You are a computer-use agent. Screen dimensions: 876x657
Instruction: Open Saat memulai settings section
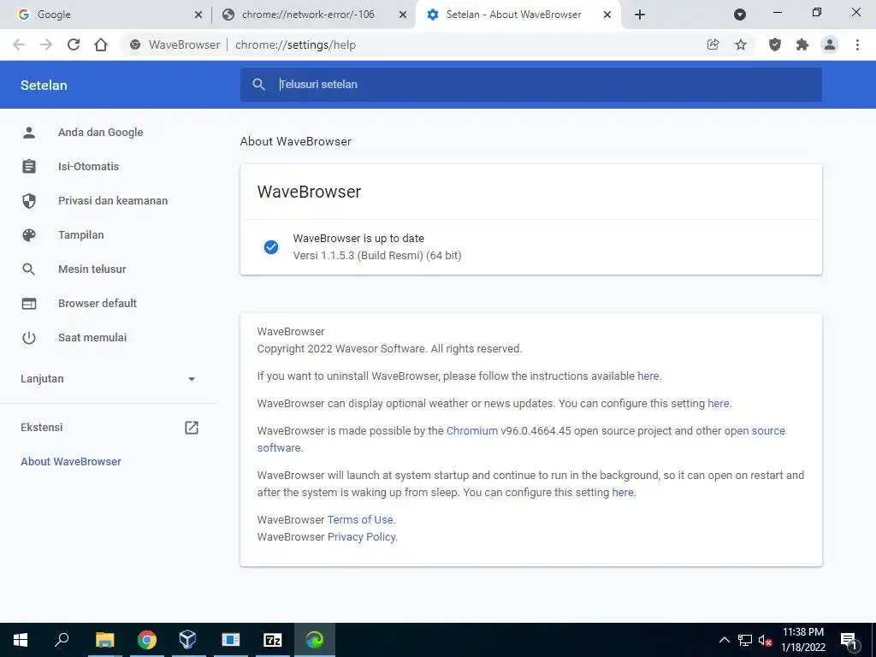pos(92,337)
